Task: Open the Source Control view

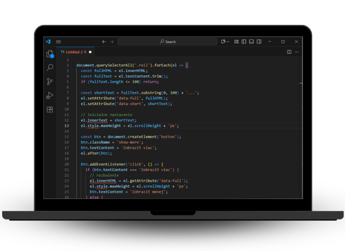Action: [50, 81]
